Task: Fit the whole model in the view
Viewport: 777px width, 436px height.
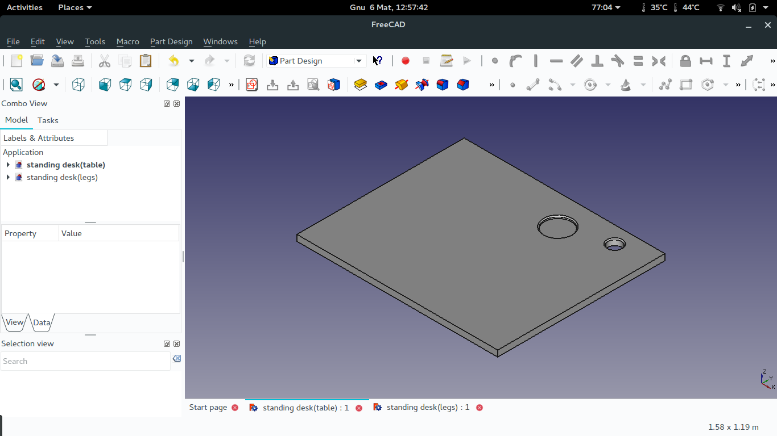Action: coord(16,84)
